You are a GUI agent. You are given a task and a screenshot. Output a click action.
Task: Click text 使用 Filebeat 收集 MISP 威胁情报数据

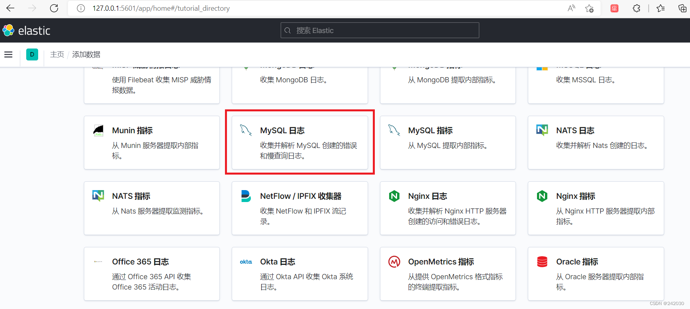[x=162, y=85]
